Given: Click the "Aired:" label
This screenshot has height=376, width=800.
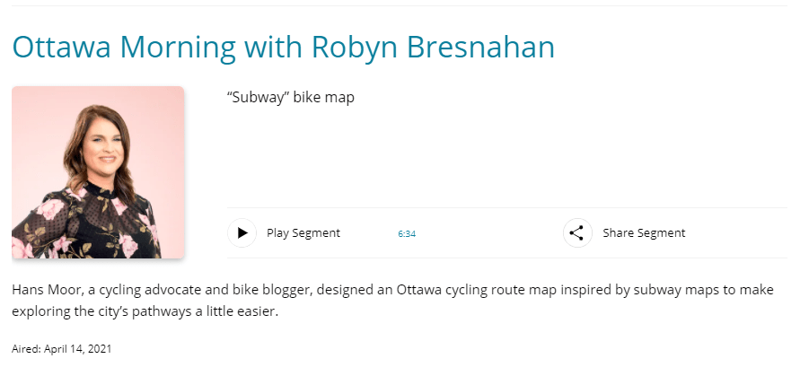Looking at the screenshot, I should (26, 348).
